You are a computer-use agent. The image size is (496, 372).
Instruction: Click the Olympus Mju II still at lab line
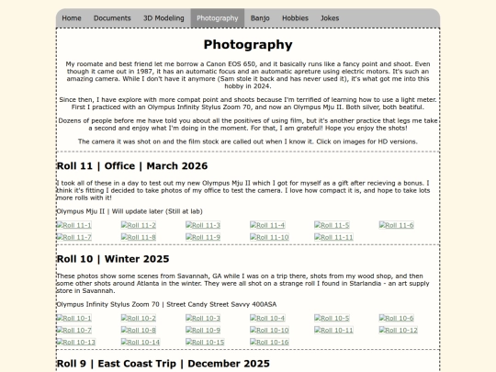130,211
